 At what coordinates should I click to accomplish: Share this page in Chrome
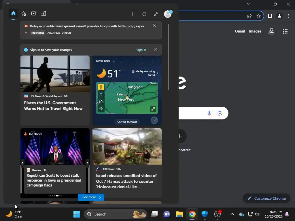pos(249,16)
